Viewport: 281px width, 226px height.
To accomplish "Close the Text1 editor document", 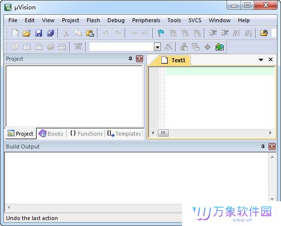I will [271, 60].
